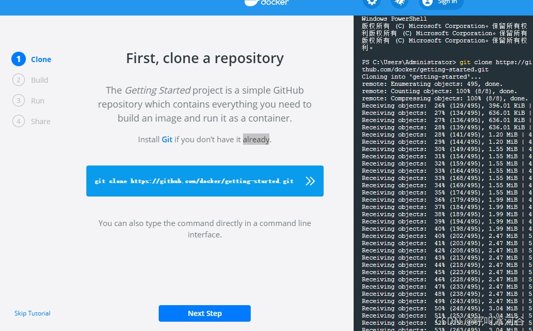Click 'Receiving objects: 38% (189/495)' line
This screenshot has height=331, width=533.
click(447, 214)
